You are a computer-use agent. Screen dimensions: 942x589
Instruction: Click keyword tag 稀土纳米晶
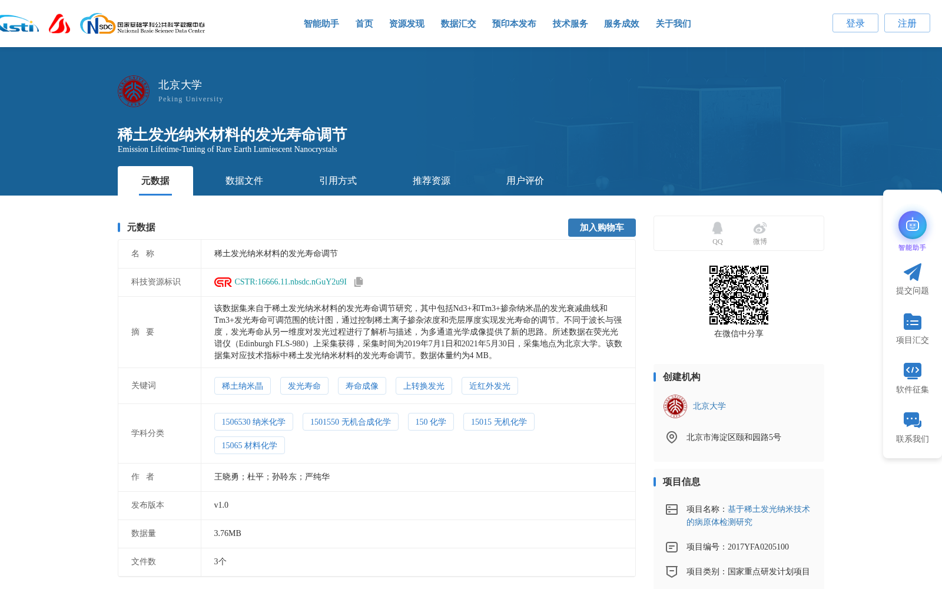(243, 386)
